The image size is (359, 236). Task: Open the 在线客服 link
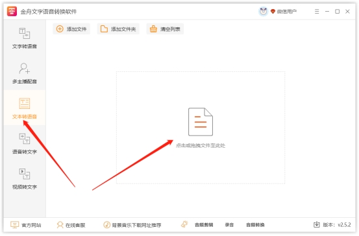[75, 225]
